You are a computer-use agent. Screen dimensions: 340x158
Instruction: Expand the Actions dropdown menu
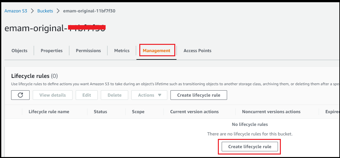(149, 95)
